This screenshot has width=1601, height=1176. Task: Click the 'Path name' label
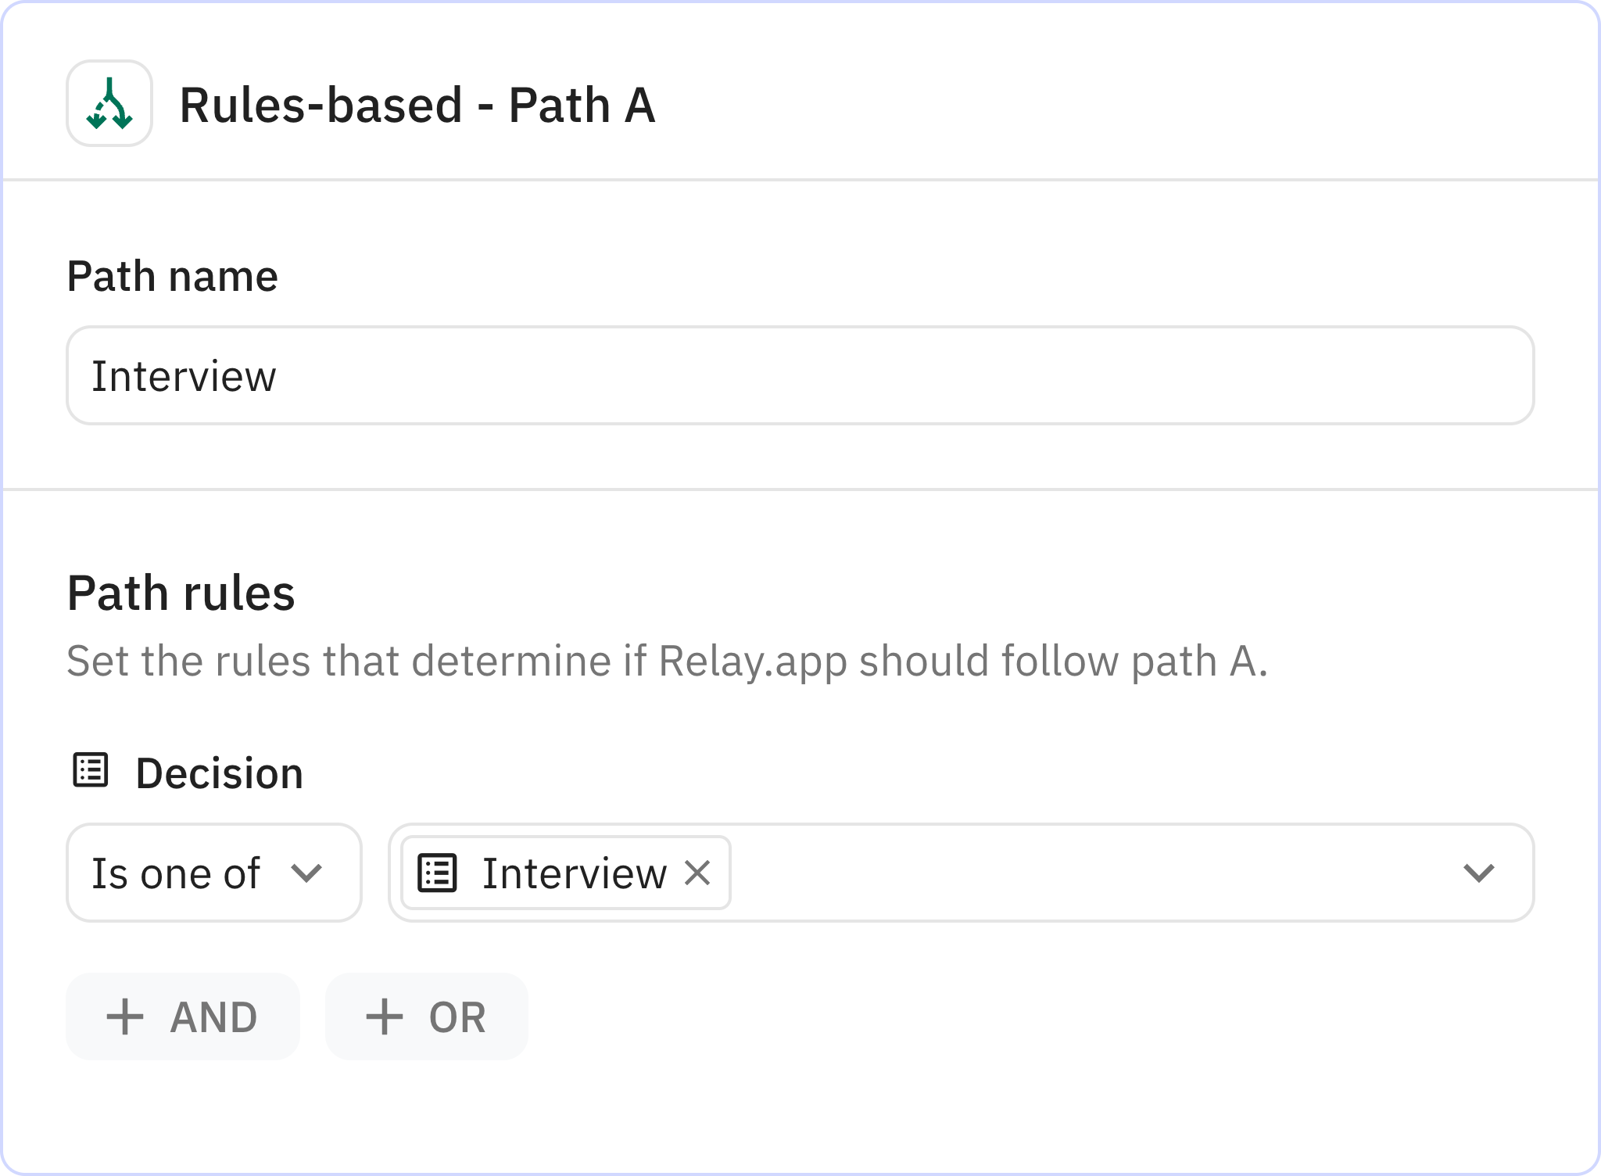click(x=172, y=276)
